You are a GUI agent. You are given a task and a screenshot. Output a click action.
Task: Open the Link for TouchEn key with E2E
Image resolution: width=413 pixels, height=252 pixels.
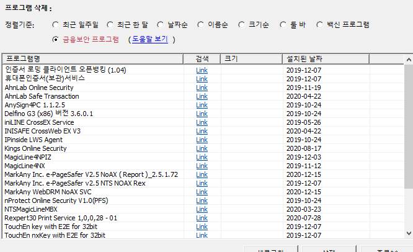point(202,227)
